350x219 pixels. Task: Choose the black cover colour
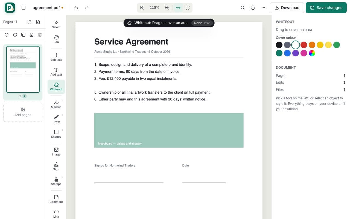279,45
